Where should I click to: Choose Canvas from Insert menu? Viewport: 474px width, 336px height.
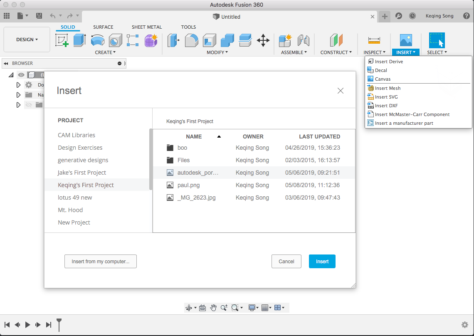point(418,79)
